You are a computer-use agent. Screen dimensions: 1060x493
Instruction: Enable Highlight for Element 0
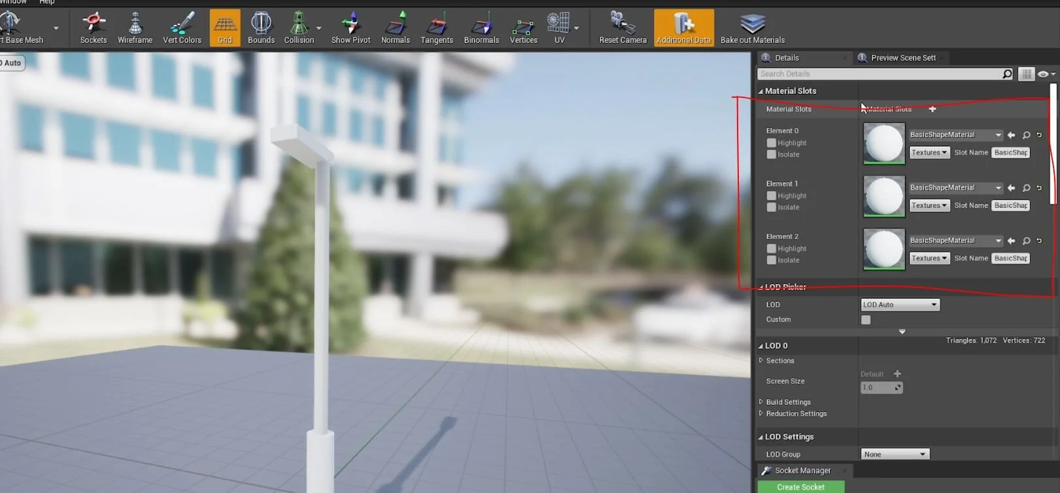(771, 142)
